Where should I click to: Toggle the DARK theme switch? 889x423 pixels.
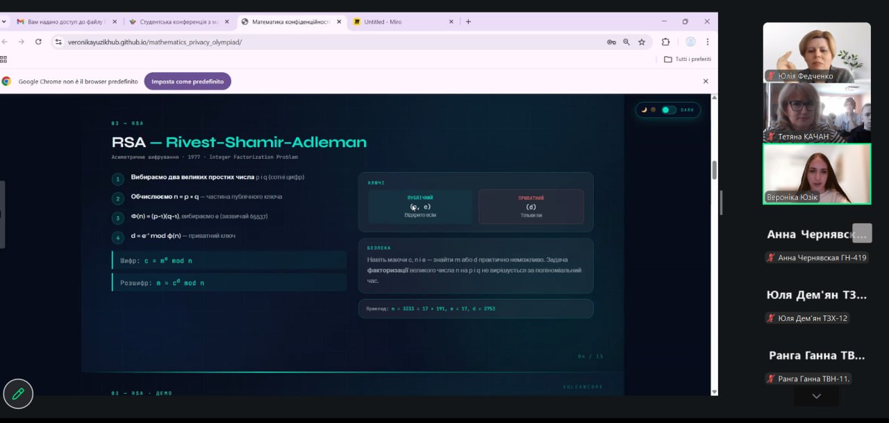(x=668, y=110)
